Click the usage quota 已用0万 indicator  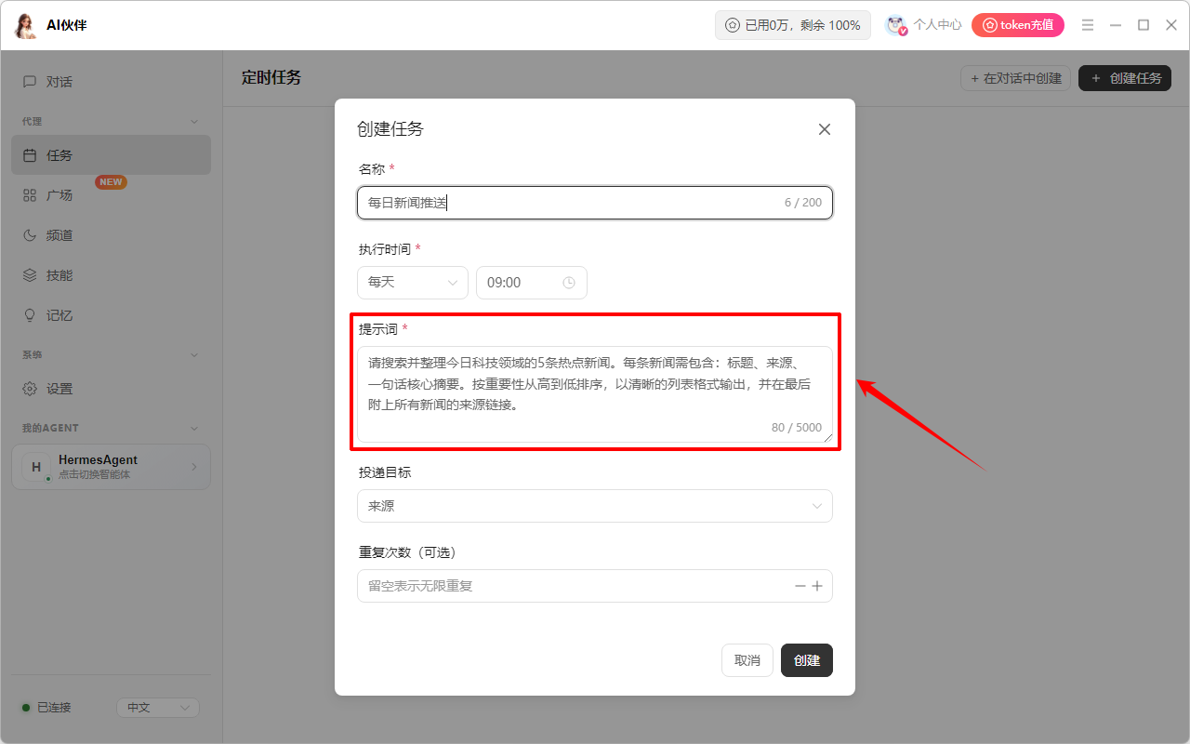point(793,25)
